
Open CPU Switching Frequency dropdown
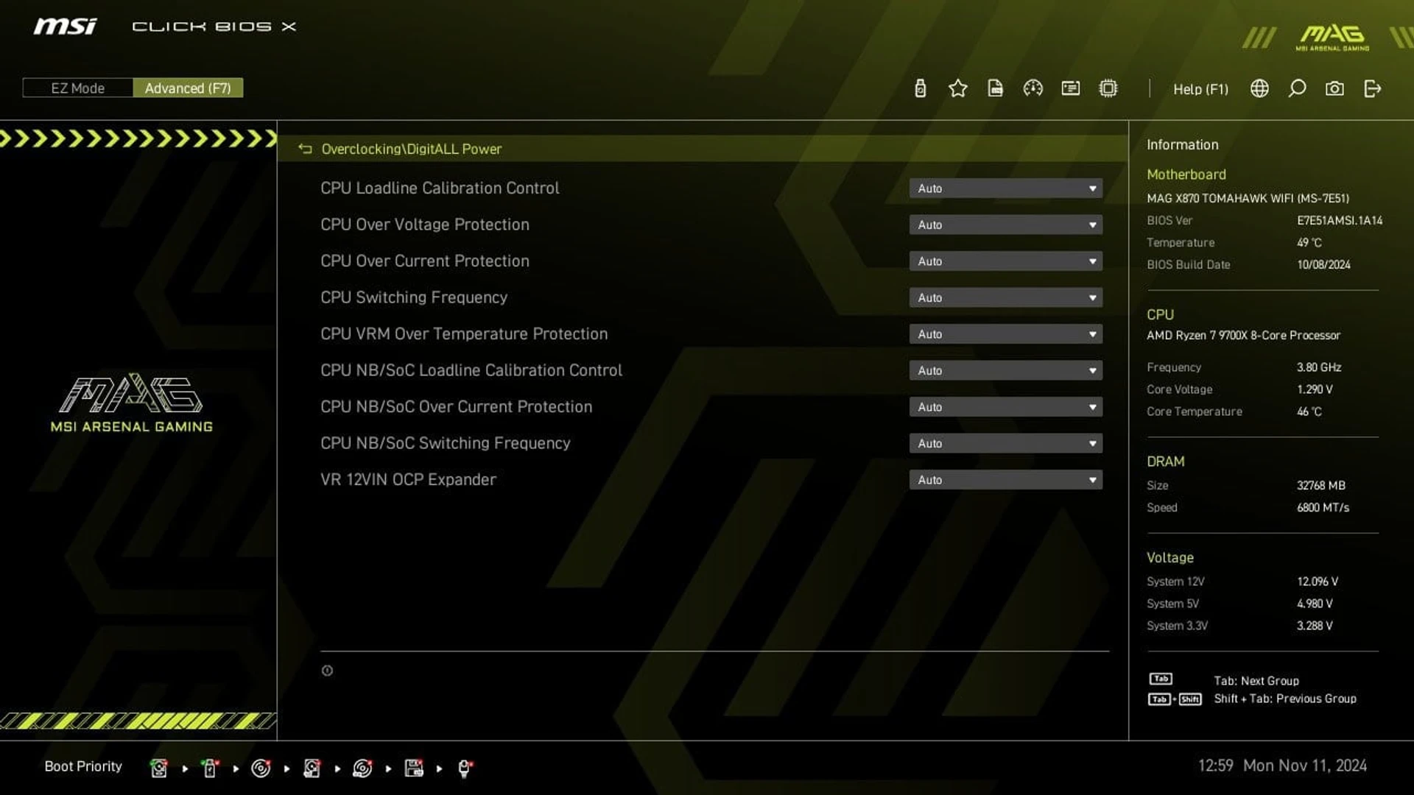[x=1005, y=297]
